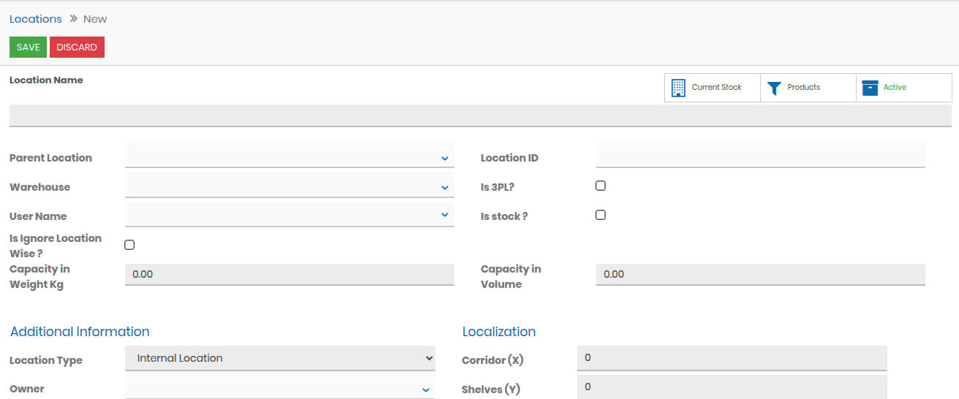This screenshot has width=959, height=399.
Task: Click the Corridor (X) input box
Action: tap(732, 358)
